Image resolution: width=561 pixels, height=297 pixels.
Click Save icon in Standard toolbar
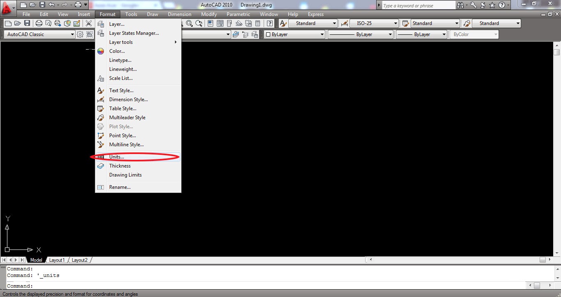click(x=27, y=23)
